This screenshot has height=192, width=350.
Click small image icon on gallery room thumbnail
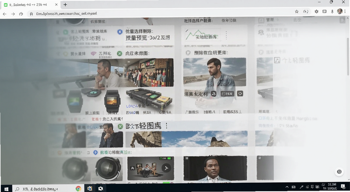click(x=132, y=168)
